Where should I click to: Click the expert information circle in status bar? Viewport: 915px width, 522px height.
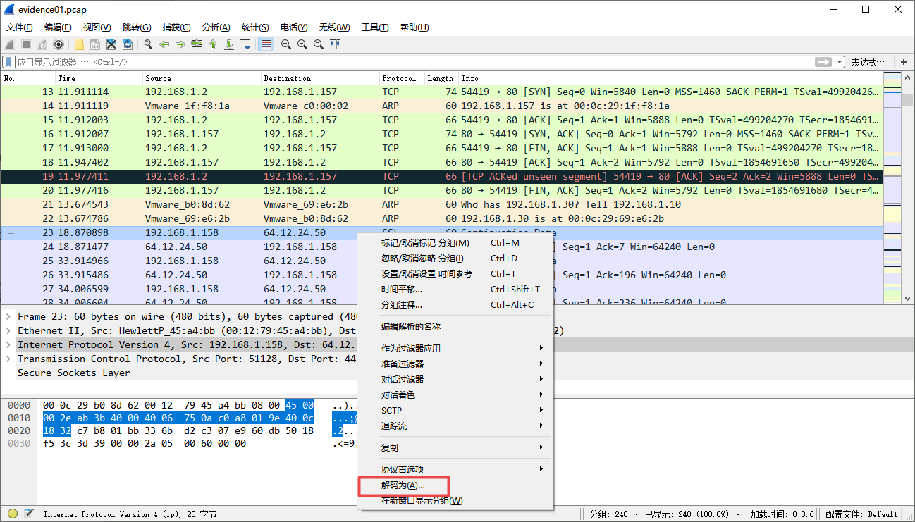tap(13, 514)
